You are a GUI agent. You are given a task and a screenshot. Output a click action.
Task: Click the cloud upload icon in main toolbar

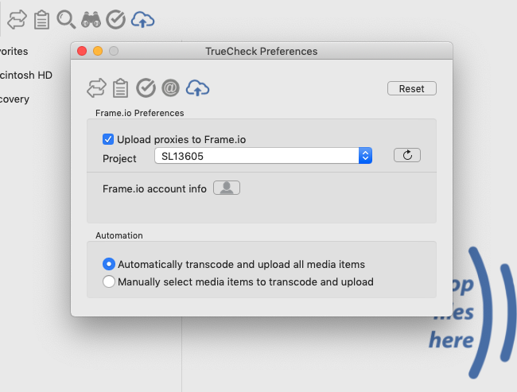pos(142,20)
